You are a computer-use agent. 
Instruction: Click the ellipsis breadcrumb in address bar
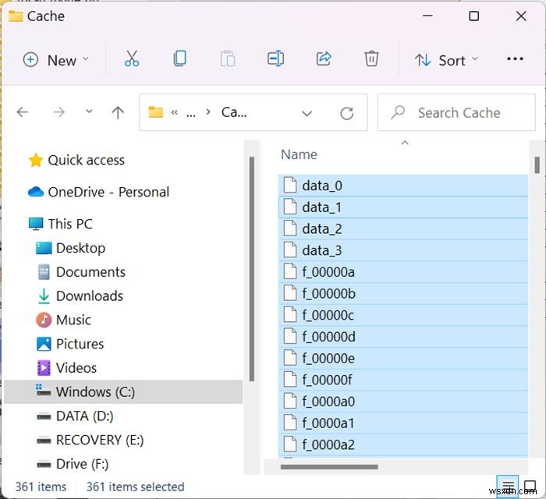tap(191, 115)
